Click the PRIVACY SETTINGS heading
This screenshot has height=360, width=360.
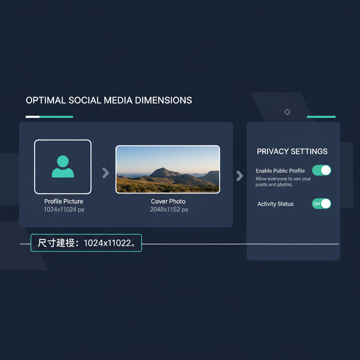[x=292, y=152]
